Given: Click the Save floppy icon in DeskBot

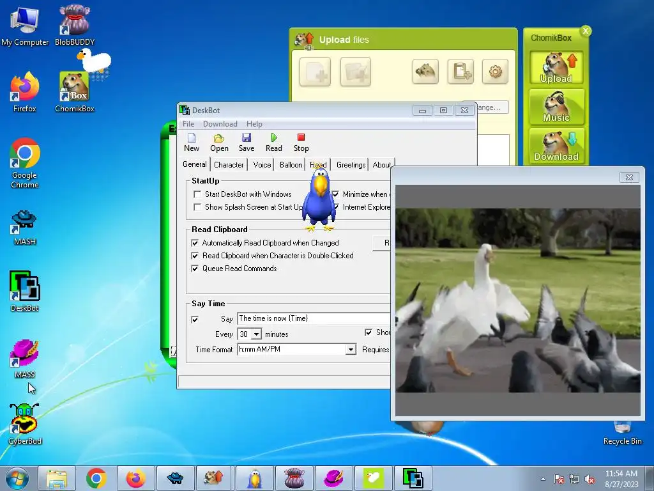Looking at the screenshot, I should tap(246, 143).
